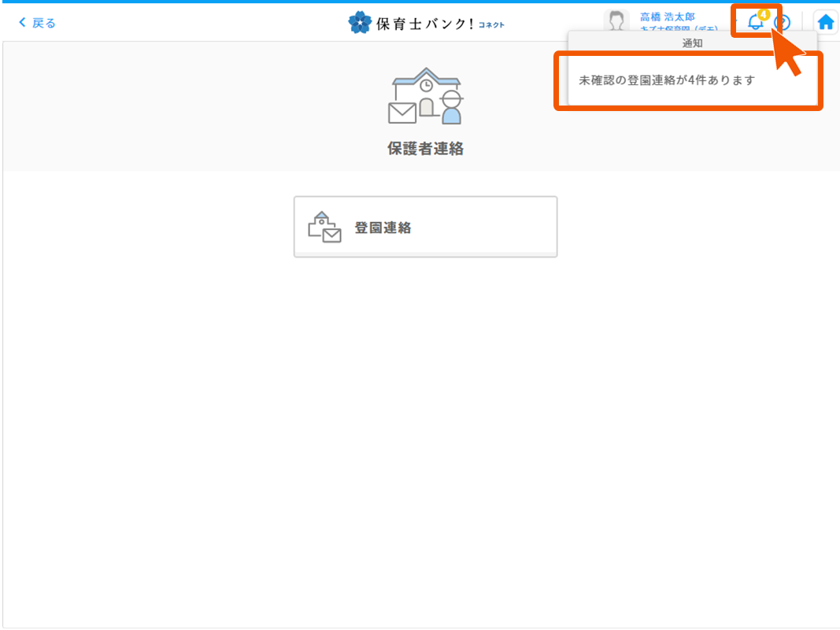Click the 保育士バンク! flower logo
Viewport: 840px width, 630px height.
point(360,22)
